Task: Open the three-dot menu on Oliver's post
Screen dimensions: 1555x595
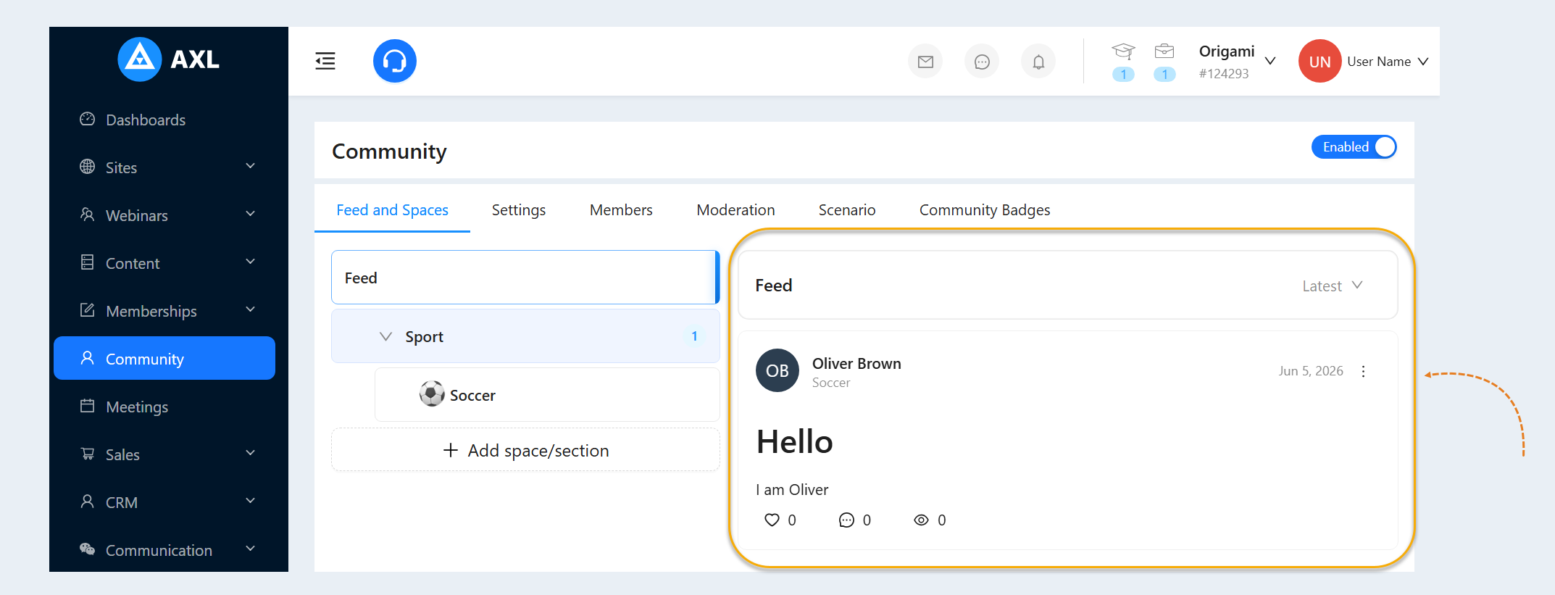Action: [1363, 371]
